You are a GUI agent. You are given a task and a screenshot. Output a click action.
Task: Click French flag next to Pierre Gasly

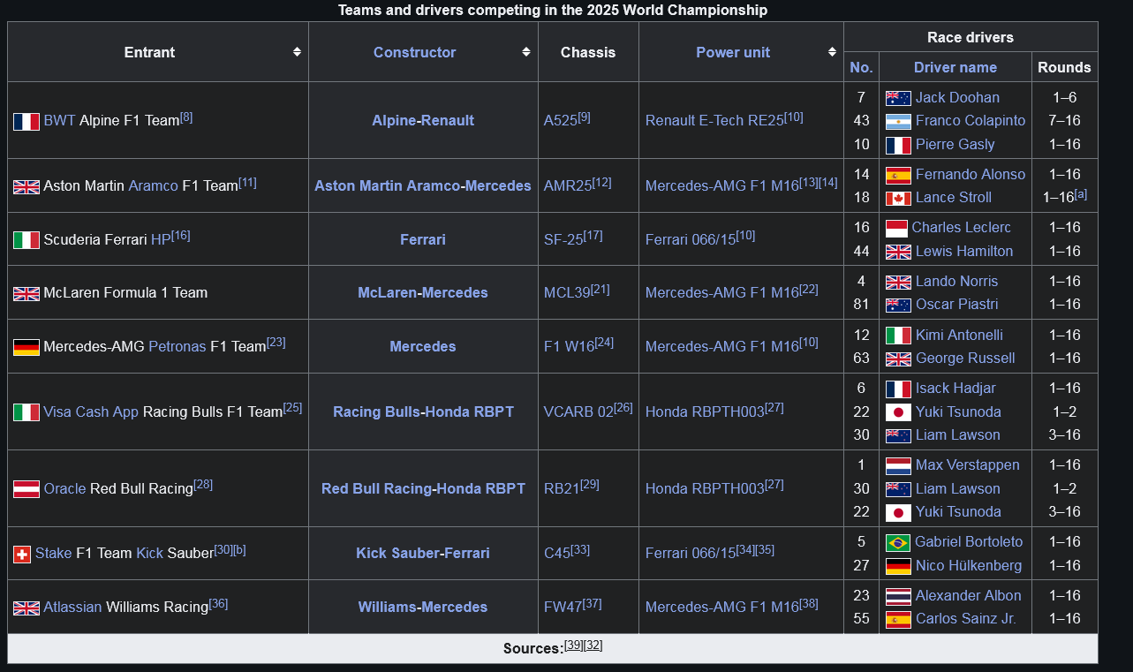pos(898,145)
